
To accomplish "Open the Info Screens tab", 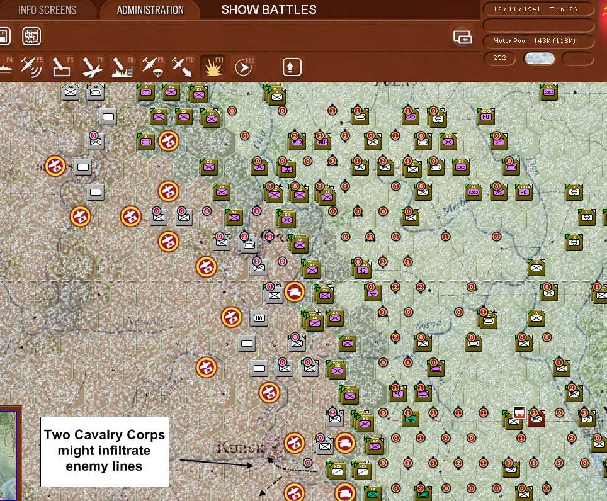I will point(47,9).
